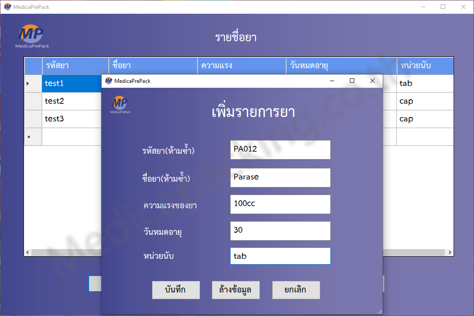
Task: Click the วันหมดอายุ field containing 30
Action: (280, 231)
